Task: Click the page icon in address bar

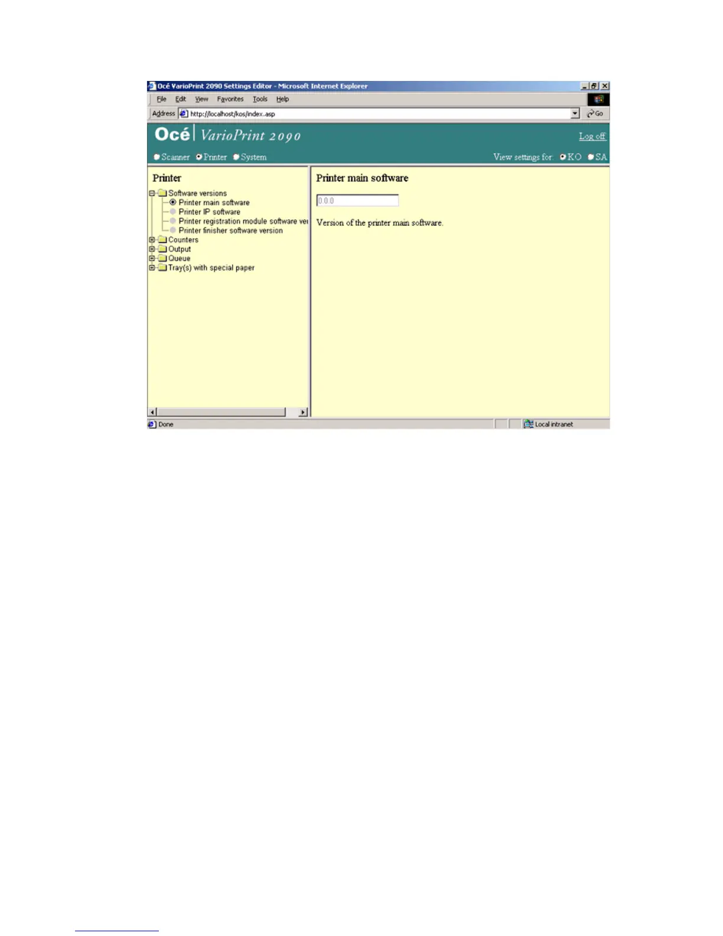Action: [x=184, y=113]
